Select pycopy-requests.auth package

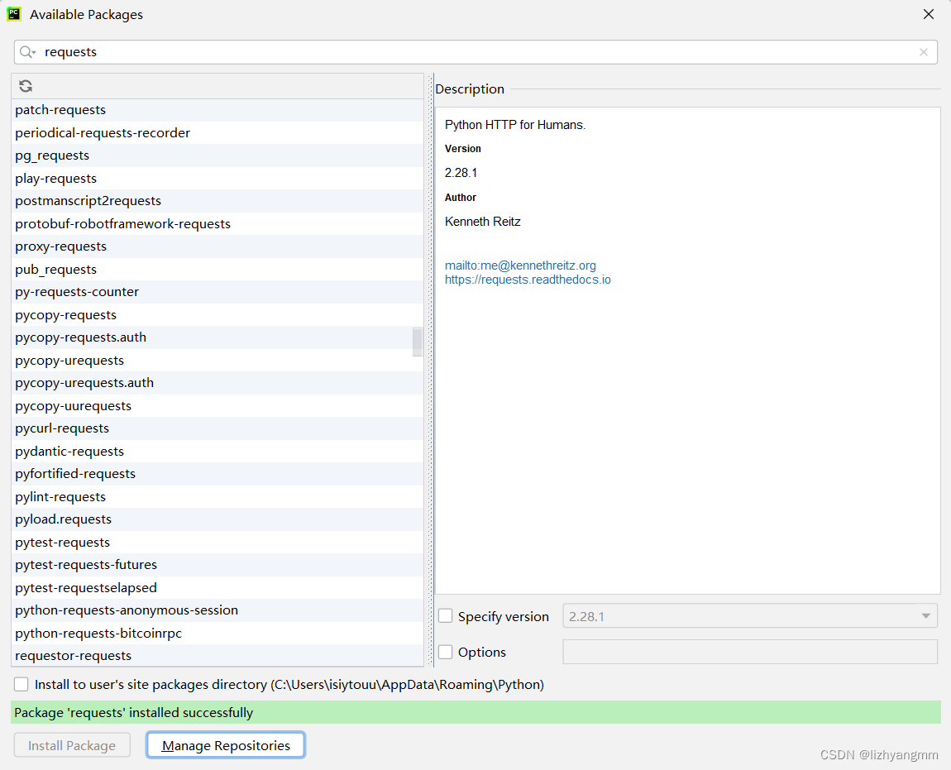click(x=217, y=337)
